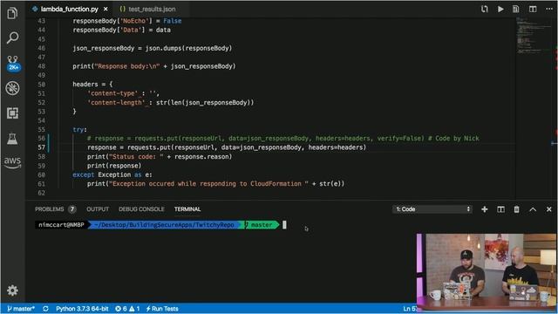The width and height of the screenshot is (558, 314).
Task: Click the Open Changes compare icon
Action: coord(485,9)
